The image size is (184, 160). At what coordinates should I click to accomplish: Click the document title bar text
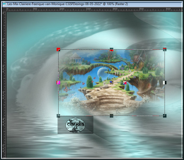coord(68,4)
